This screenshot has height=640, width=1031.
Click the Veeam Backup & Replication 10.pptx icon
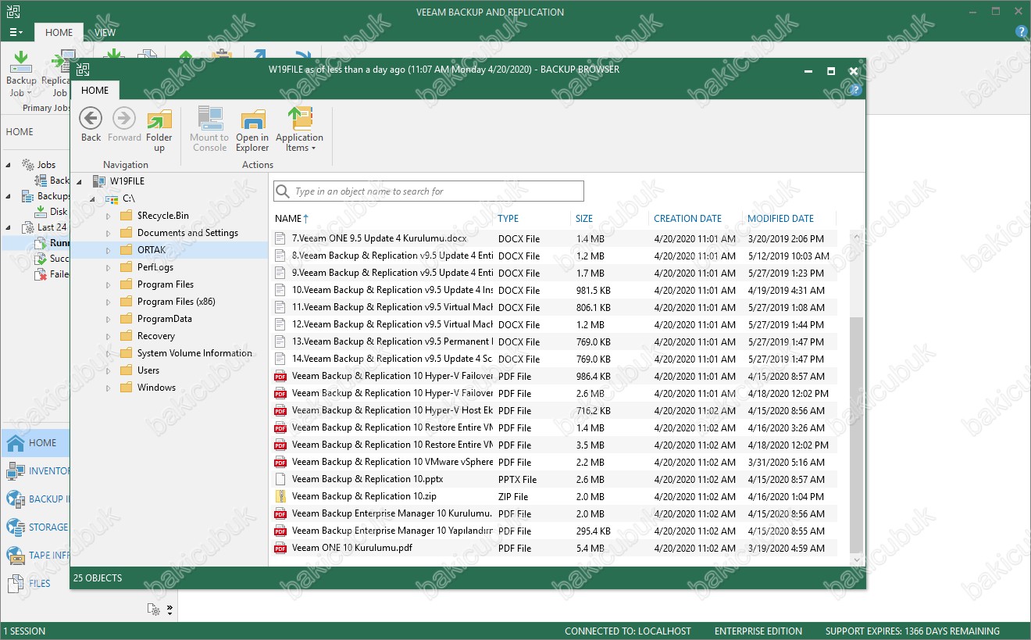280,479
